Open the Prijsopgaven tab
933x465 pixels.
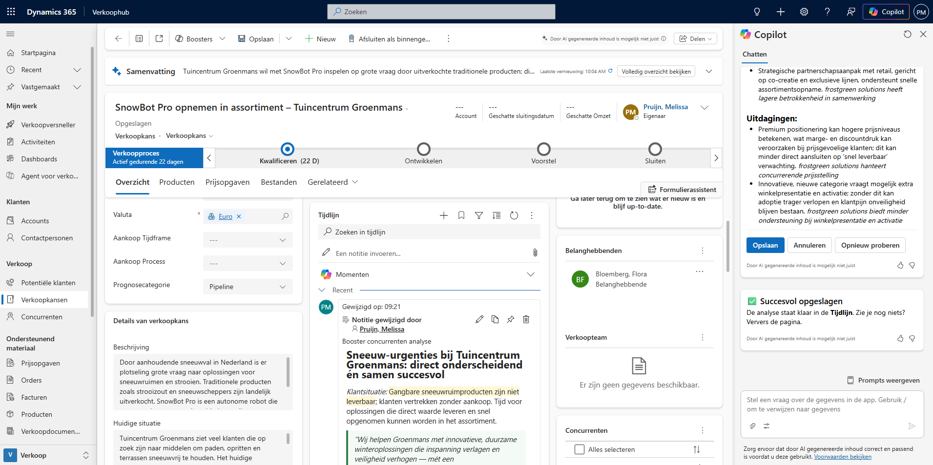pyautogui.click(x=227, y=182)
